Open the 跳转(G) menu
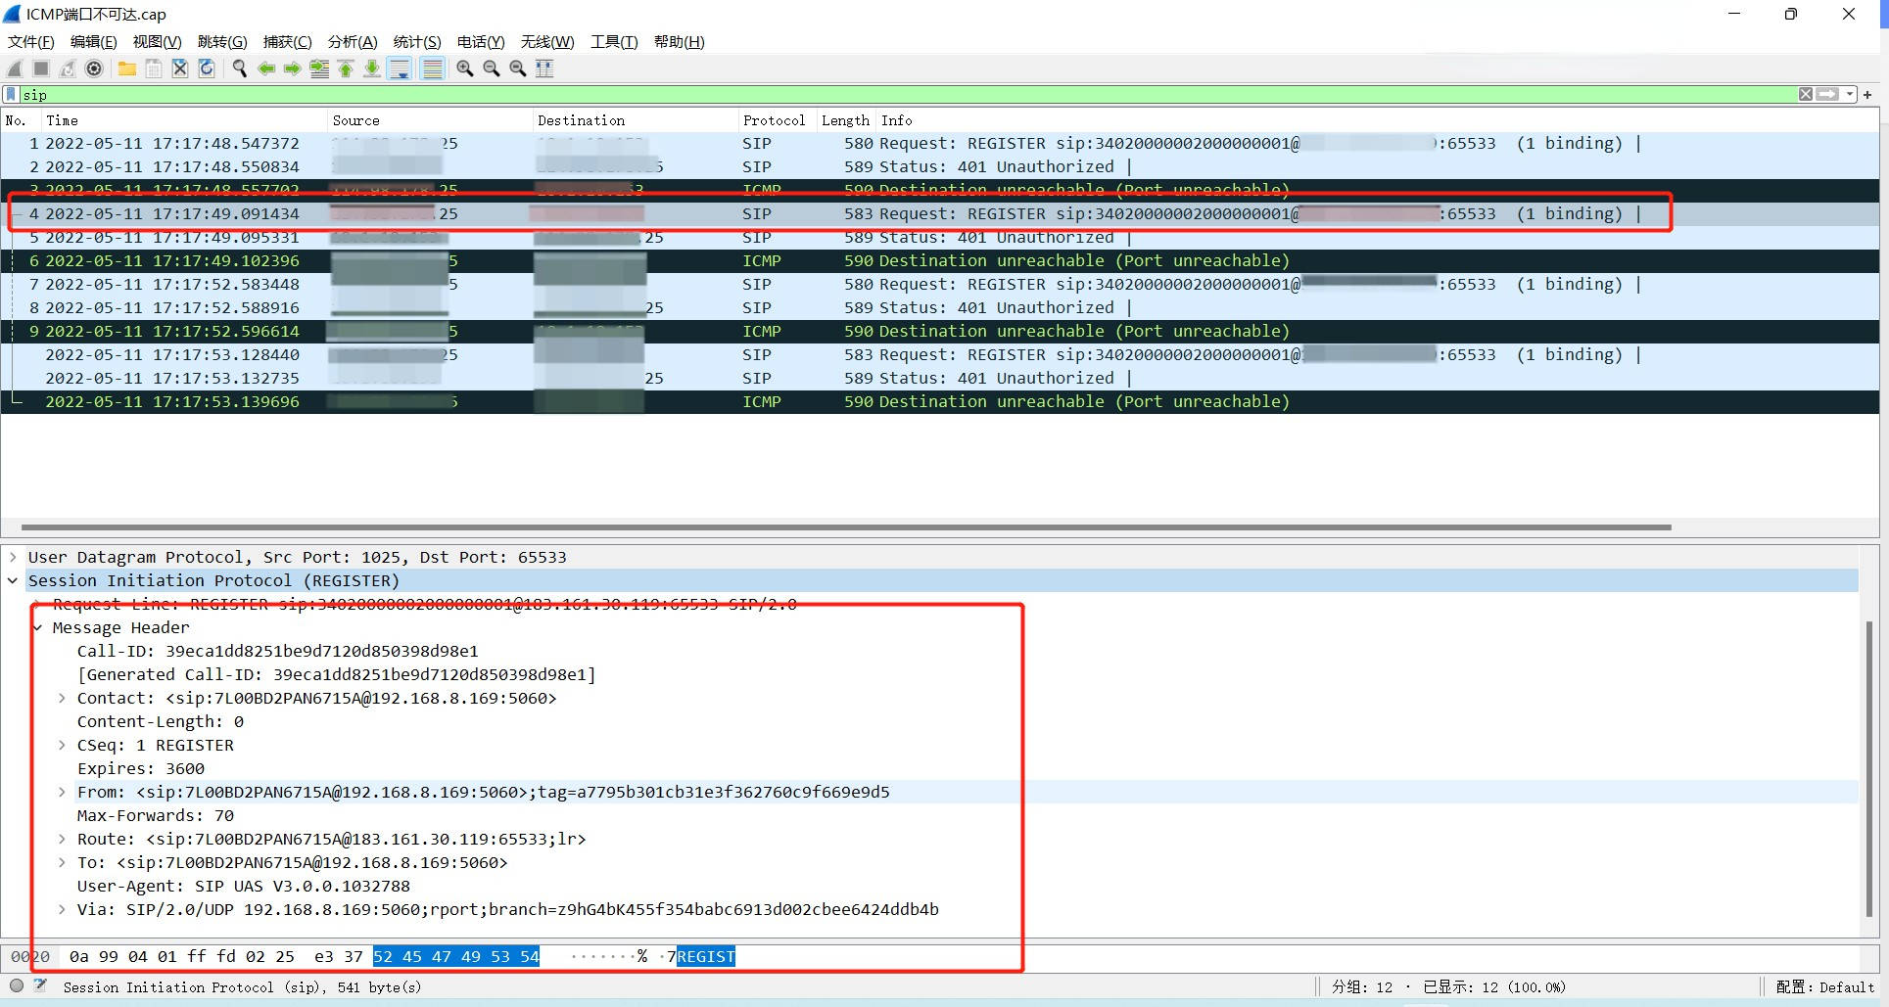 [222, 42]
